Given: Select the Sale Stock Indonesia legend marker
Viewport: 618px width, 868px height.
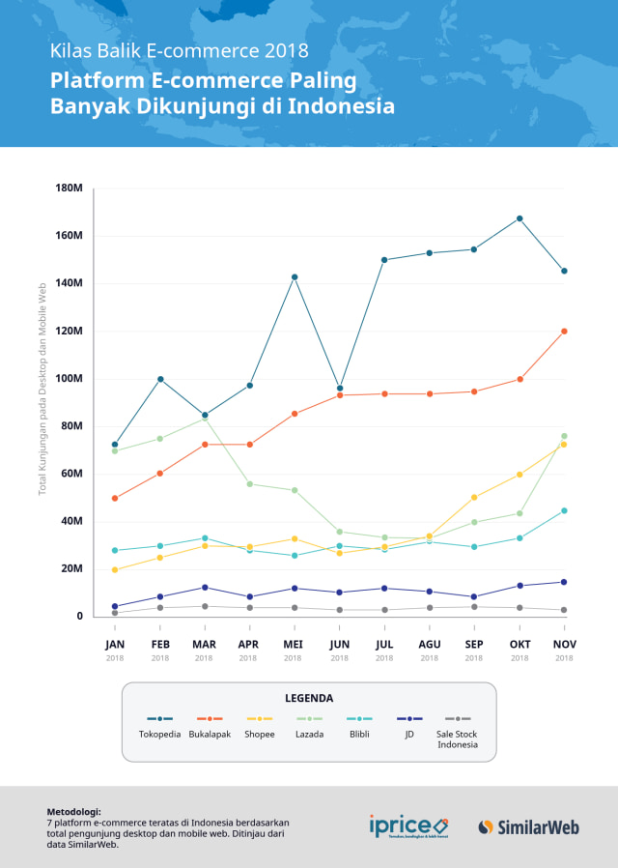Looking at the screenshot, I should (x=458, y=718).
